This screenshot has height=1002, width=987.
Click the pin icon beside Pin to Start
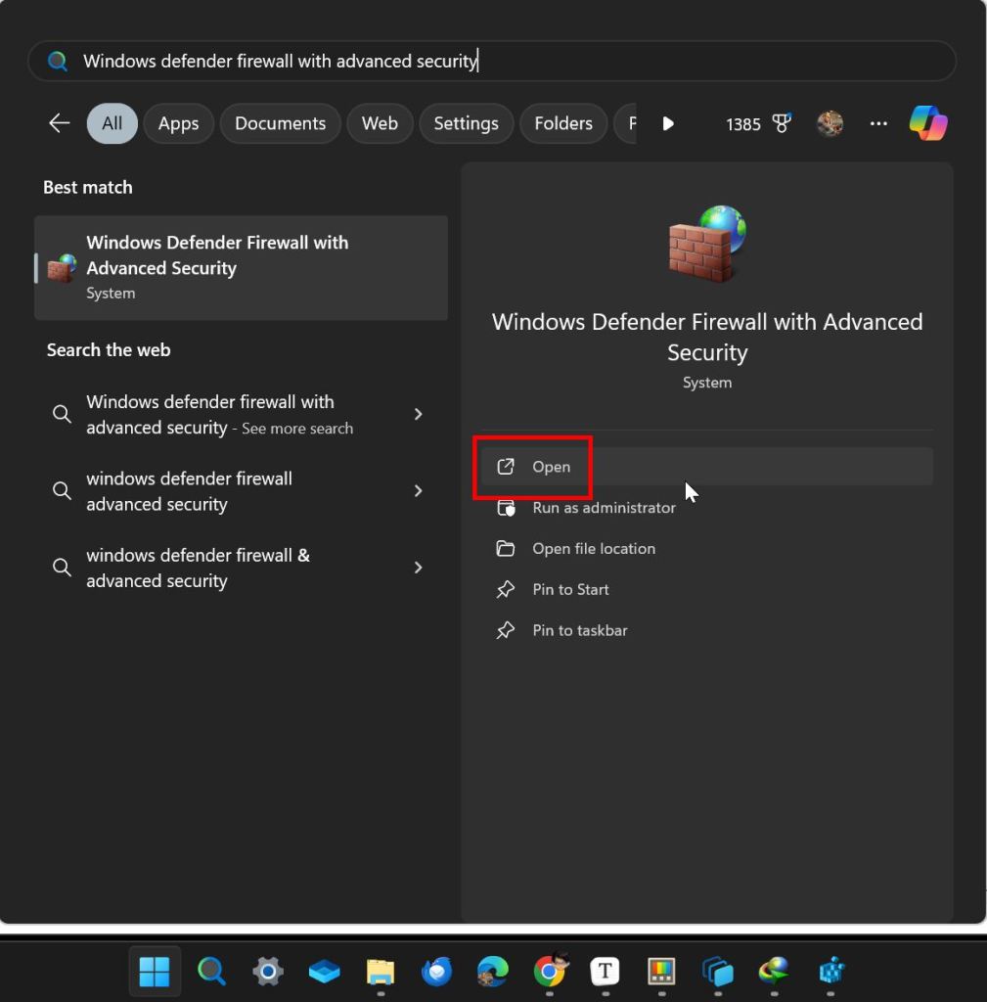click(506, 589)
